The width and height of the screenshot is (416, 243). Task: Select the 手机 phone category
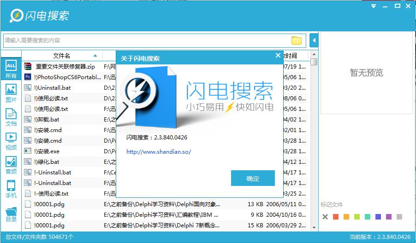[x=11, y=189]
